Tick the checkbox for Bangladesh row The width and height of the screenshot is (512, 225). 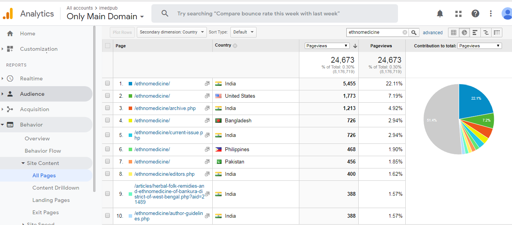[x=107, y=121]
